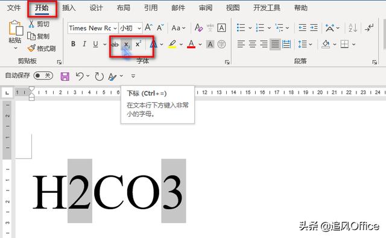Open the Times New Roman font dropdown
Viewport: 386px width, 238px height.
pyautogui.click(x=115, y=28)
